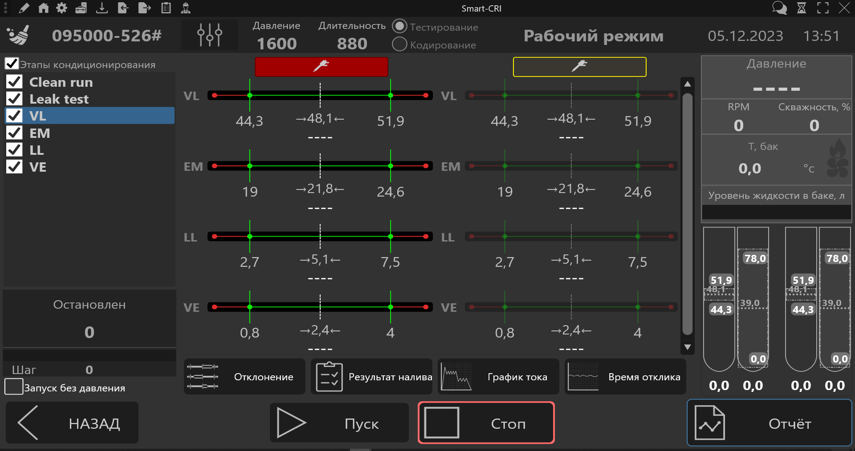Click the yellow-outlined injector header button
The height and width of the screenshot is (451, 855).
(579, 67)
